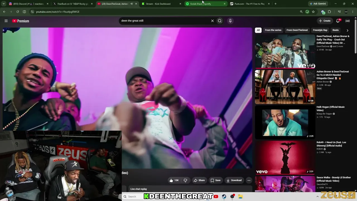This screenshot has height=201, width=357.
Task: Open the SauceDatTV channel link
Action: 322,184
